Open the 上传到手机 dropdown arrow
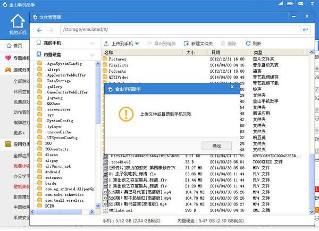Viewport: 319px width, 231px height. [137, 44]
